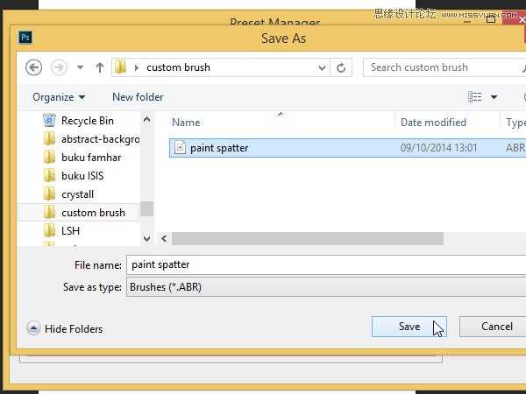Sort files by Date modified column
Image resolution: width=526 pixels, height=394 pixels.
[x=433, y=123]
